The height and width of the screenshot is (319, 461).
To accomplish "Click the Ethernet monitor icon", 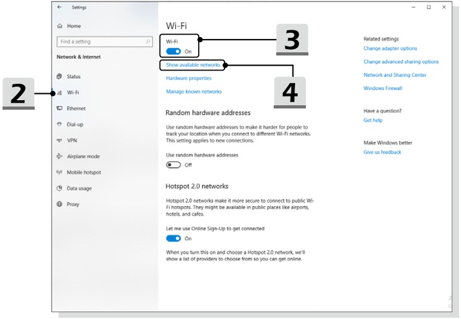I will tap(59, 108).
